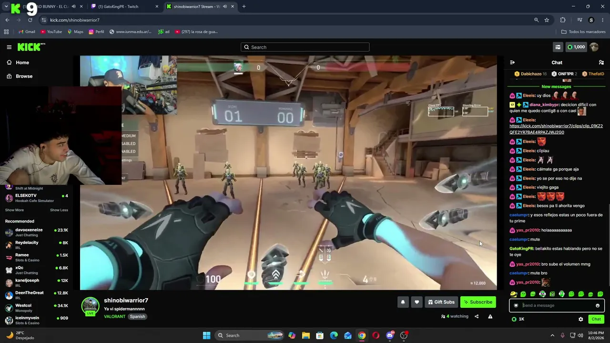Open Reydelacity recommended channel

click(36, 245)
